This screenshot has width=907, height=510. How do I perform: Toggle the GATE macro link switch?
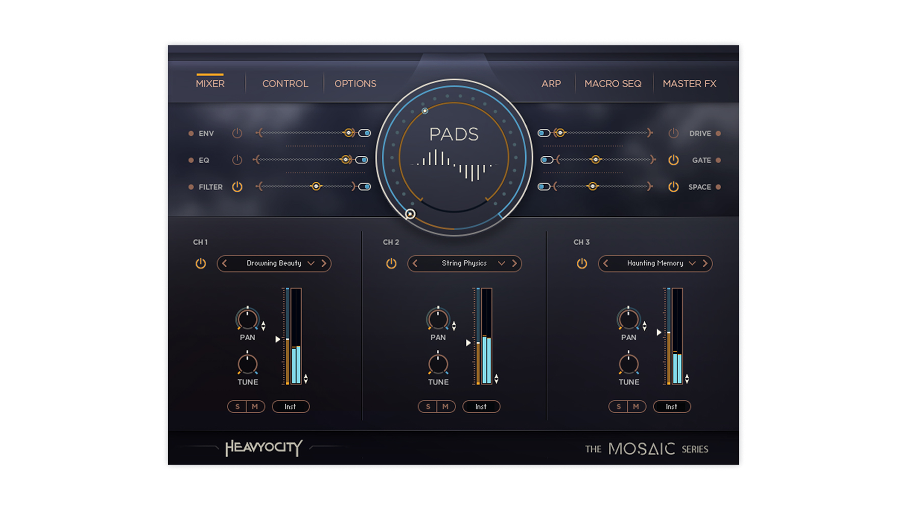click(547, 160)
